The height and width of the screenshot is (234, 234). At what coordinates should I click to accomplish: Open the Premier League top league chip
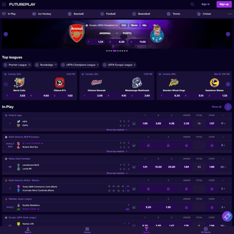[x=17, y=65]
